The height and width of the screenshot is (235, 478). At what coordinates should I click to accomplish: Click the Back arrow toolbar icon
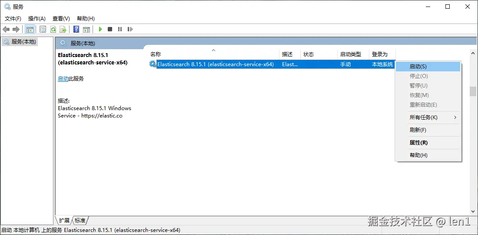click(x=6, y=29)
